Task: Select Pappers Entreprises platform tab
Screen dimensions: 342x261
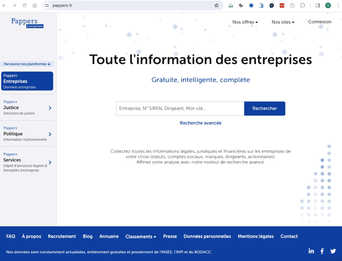Action: coord(27,81)
